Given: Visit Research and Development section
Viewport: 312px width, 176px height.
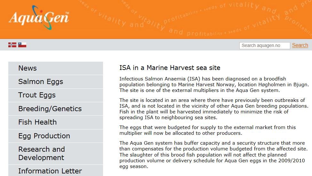Looking at the screenshot, I should click(42, 153).
